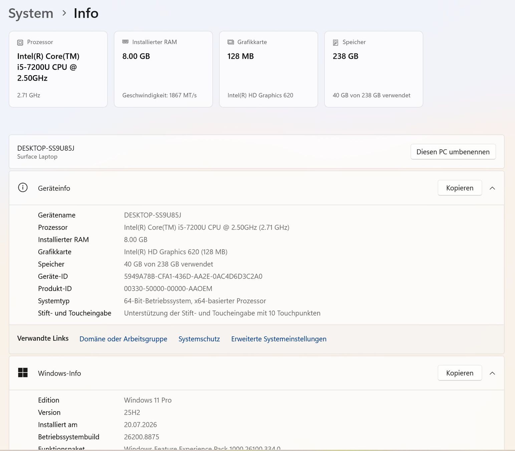Screen dimensions: 515x451
Task: Click the breadcrumb chevron after System
Action: click(x=64, y=13)
